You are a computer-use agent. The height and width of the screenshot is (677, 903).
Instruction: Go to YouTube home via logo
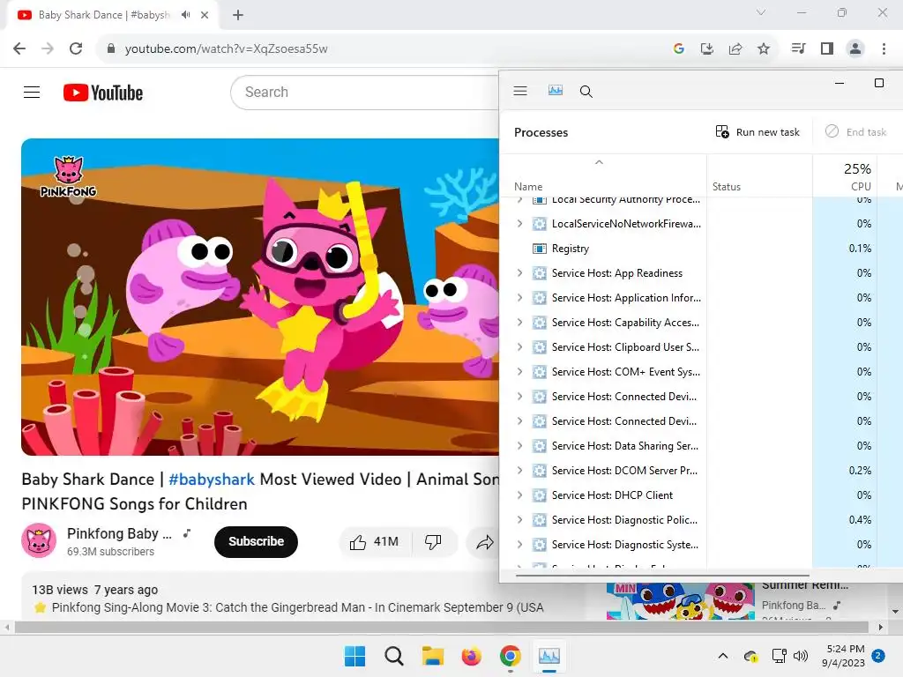[103, 93]
